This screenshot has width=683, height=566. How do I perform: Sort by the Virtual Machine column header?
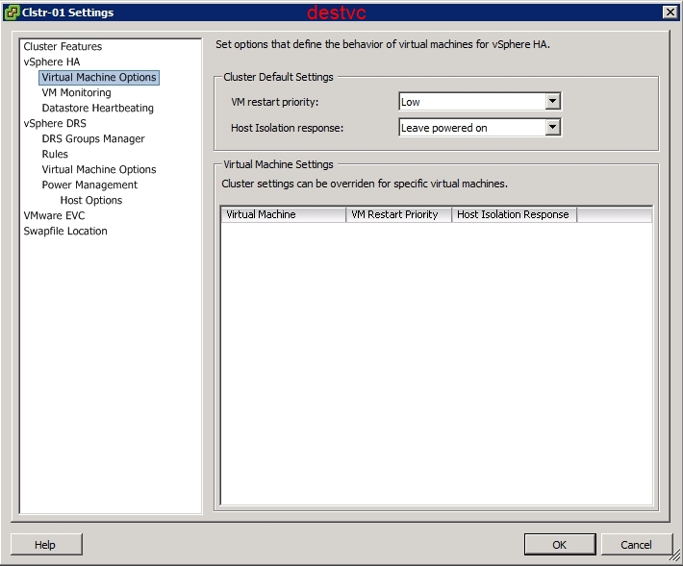click(x=284, y=215)
